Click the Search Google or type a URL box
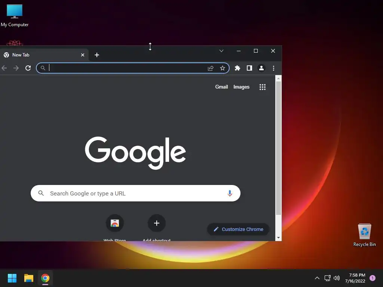This screenshot has height=287, width=383. 135,193
